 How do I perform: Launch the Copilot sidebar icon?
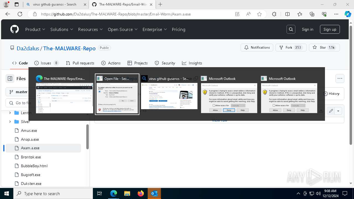click(348, 14)
